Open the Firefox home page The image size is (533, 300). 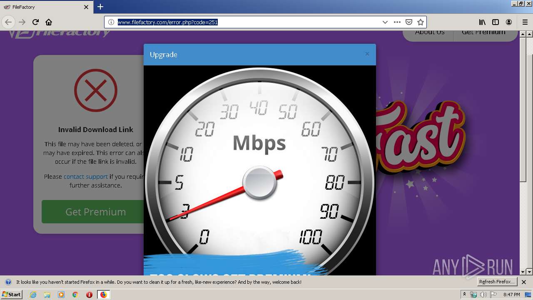(49, 22)
